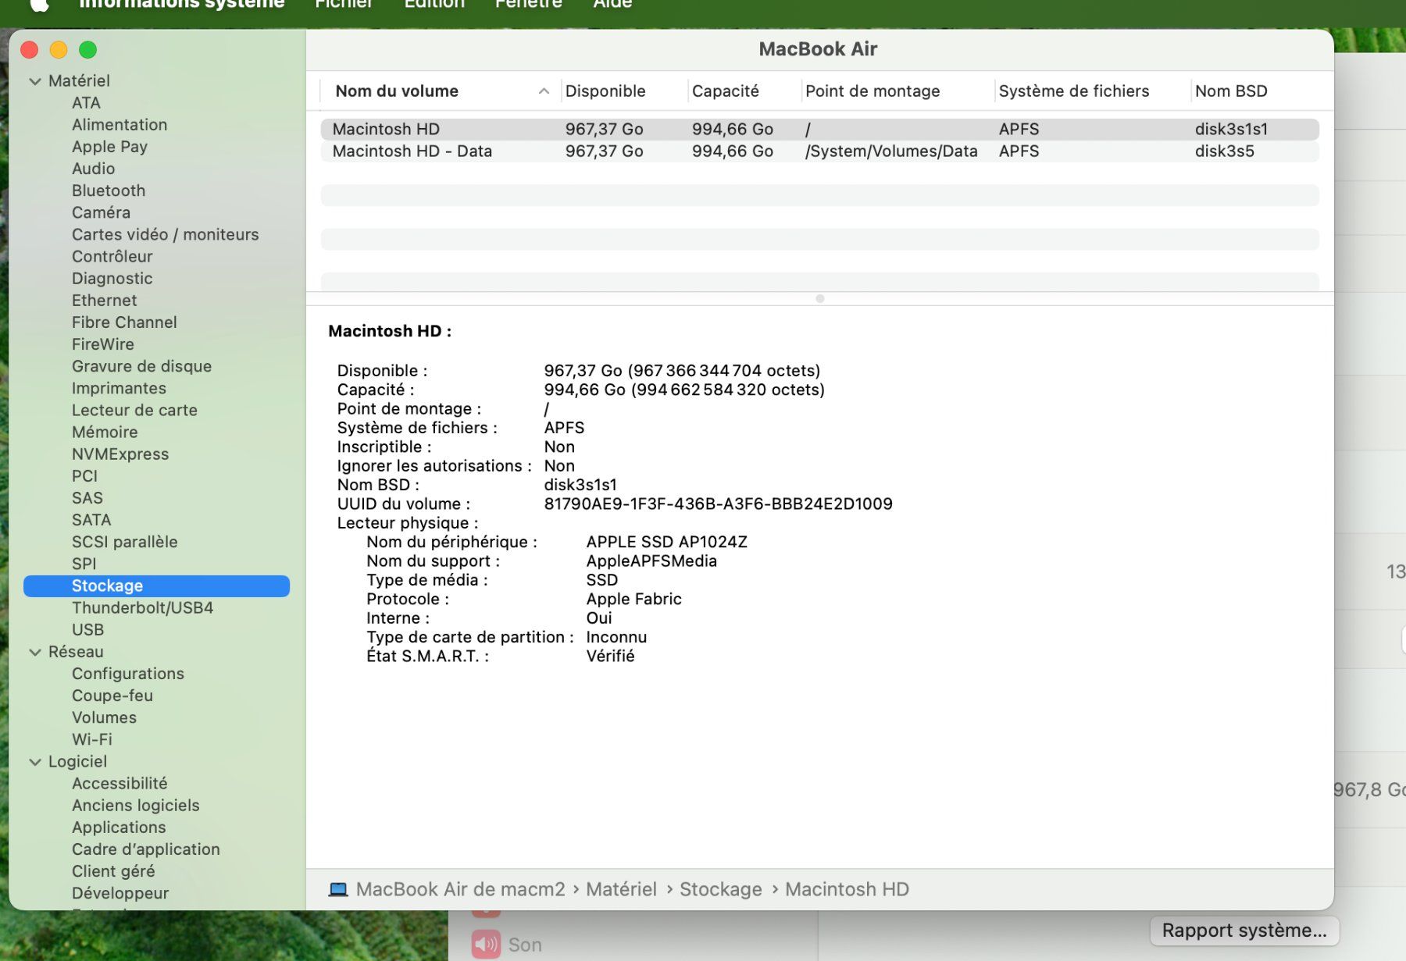Collapse the Logiciel section
This screenshot has height=961, width=1406.
35,762
